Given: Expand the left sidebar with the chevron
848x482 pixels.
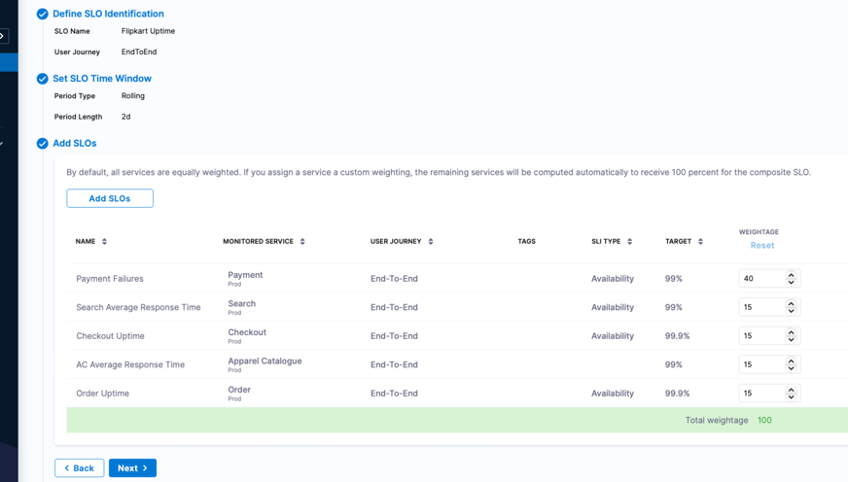Looking at the screenshot, I should (x=4, y=36).
